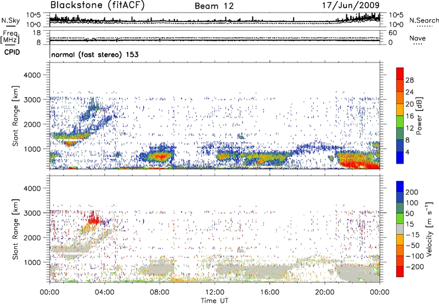Click the 3000 tick in the power panel
Viewport: 439px width, 304px height.
click(x=32, y=100)
